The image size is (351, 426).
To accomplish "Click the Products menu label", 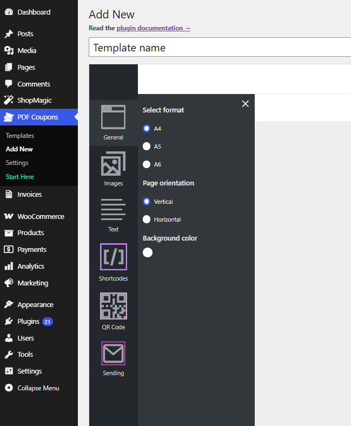I will click(31, 233).
